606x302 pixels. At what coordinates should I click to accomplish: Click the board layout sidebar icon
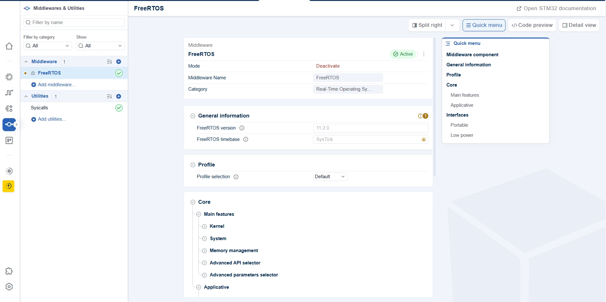coord(9,140)
